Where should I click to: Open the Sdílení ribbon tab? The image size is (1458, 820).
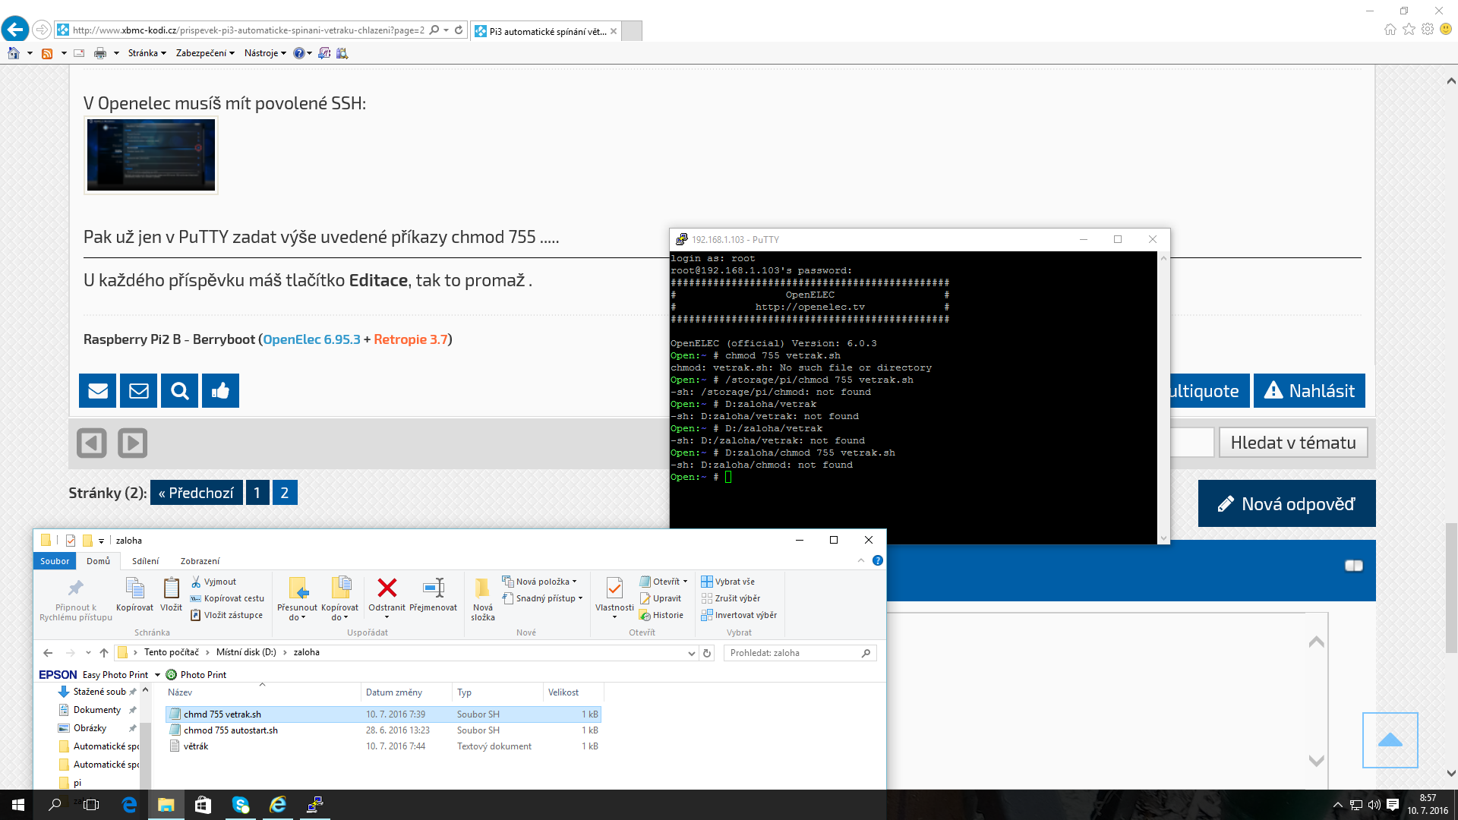pyautogui.click(x=145, y=561)
